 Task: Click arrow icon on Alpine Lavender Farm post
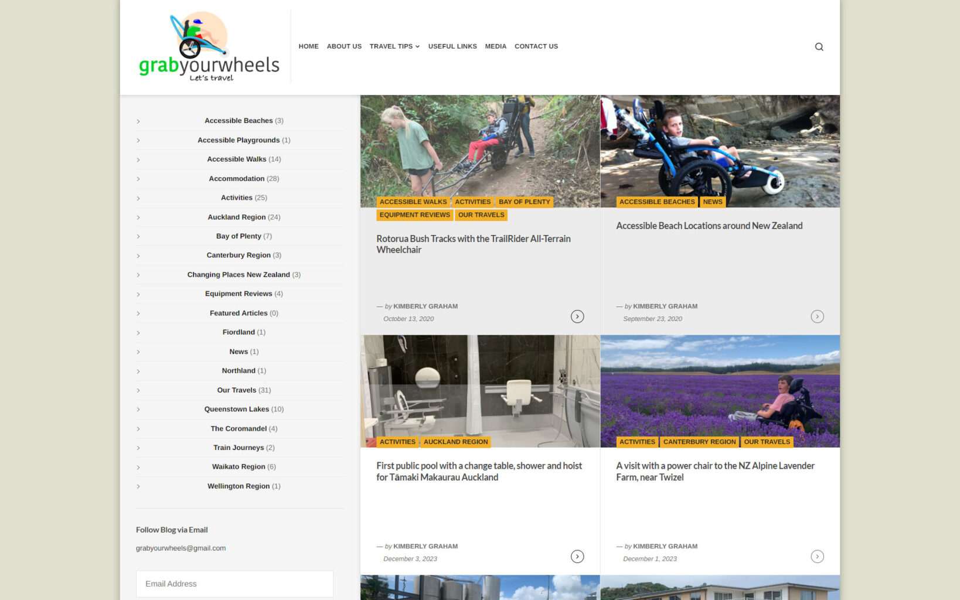pyautogui.click(x=816, y=557)
